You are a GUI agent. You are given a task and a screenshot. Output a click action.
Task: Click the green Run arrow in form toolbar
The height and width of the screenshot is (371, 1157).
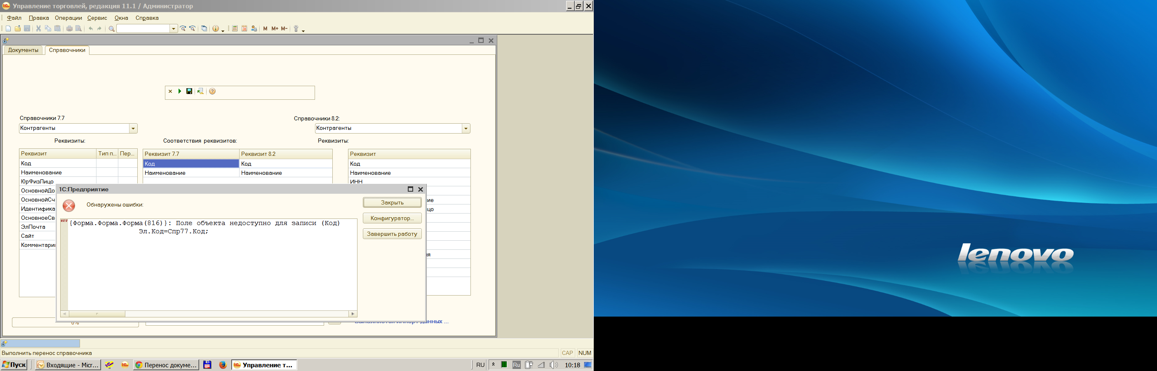click(x=180, y=91)
